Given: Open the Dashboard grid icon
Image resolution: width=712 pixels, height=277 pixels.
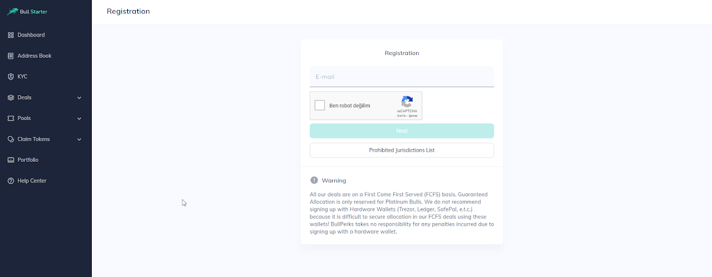Looking at the screenshot, I should pos(11,35).
